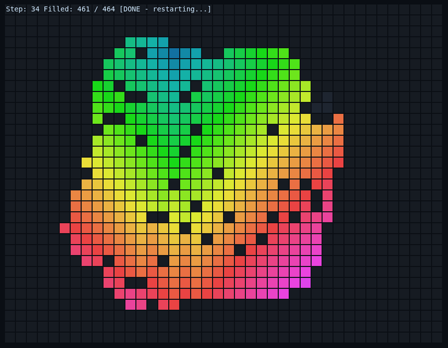Select the darkest blue origin cell

click(x=174, y=53)
